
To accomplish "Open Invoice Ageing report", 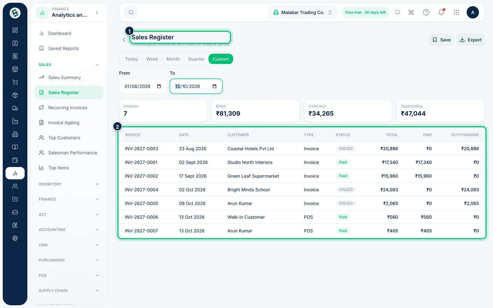I will pos(69,123).
